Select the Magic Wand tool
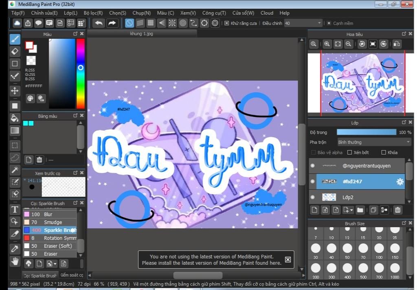417x290 pixels. (15, 170)
